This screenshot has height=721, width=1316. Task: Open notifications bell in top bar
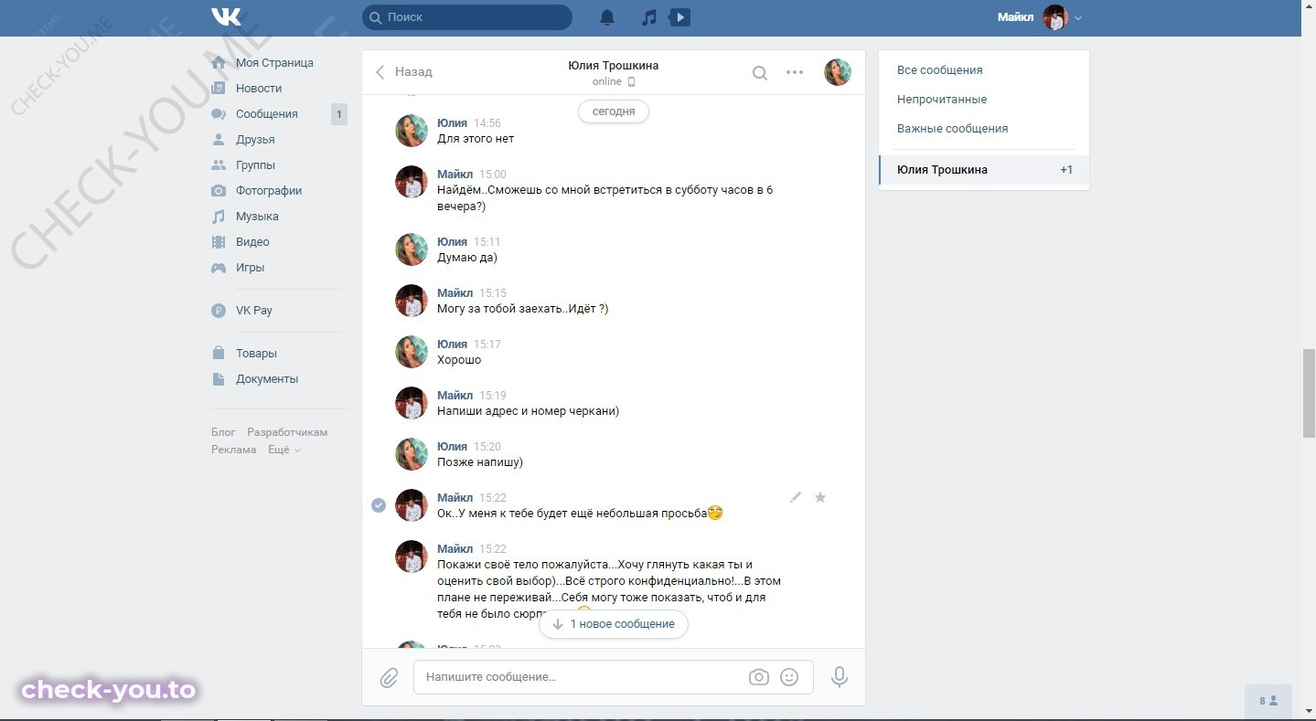click(x=607, y=17)
